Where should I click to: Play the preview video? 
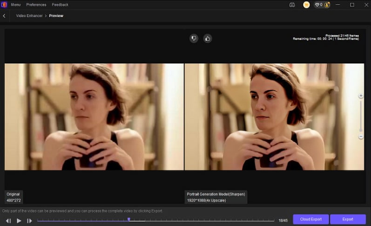(x=19, y=221)
